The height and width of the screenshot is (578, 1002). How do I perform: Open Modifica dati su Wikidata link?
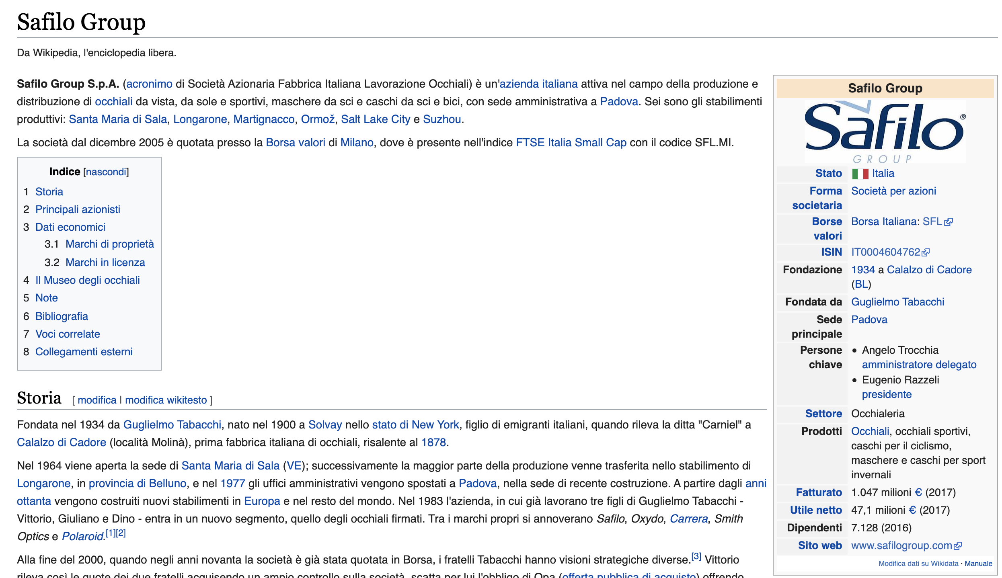tap(918, 564)
